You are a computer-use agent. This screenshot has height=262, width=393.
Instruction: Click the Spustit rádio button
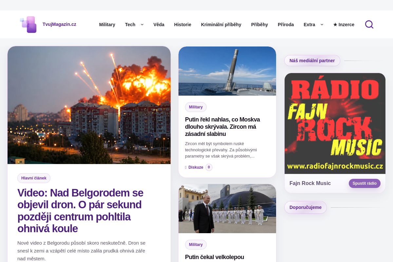tap(365, 183)
